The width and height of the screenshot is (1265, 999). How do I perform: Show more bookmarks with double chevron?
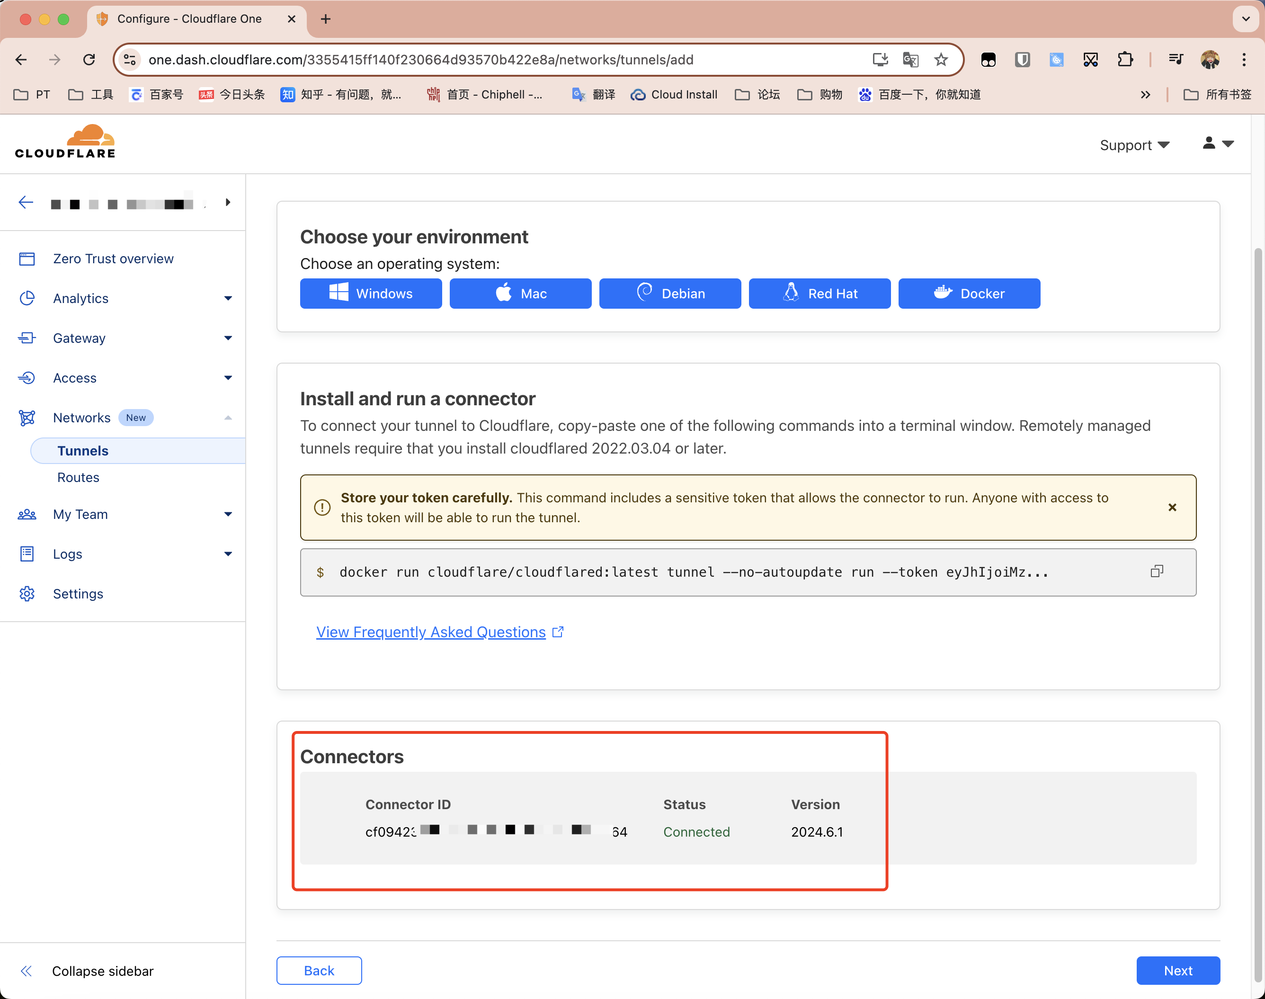tap(1145, 95)
